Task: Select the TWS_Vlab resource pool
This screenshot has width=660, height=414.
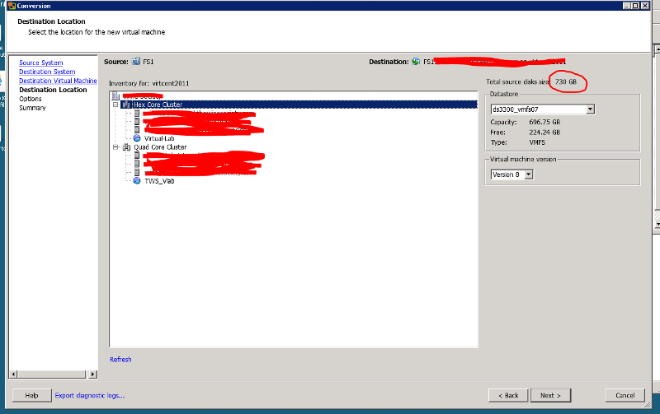Action: [159, 181]
